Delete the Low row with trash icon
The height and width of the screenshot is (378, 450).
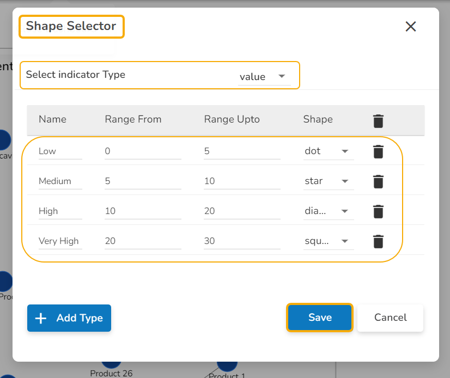tap(379, 151)
